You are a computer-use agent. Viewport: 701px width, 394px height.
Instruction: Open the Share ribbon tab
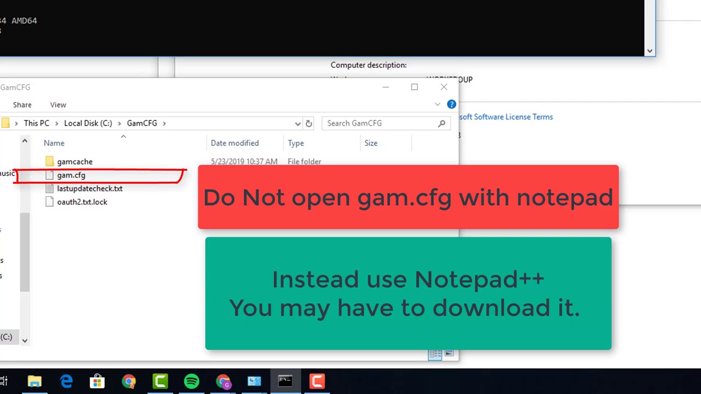[x=22, y=105]
